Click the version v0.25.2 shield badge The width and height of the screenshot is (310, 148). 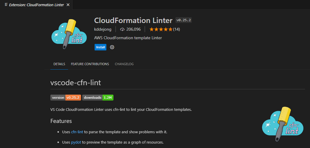[x=66, y=98]
